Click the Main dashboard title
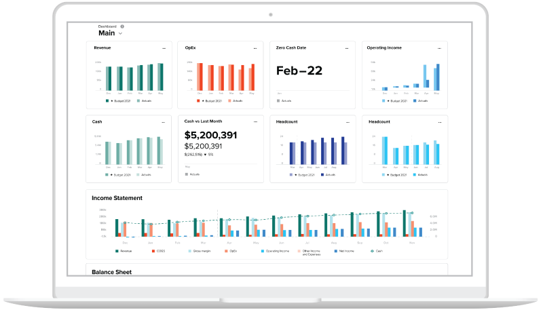This screenshot has height=312, width=543. 107,33
